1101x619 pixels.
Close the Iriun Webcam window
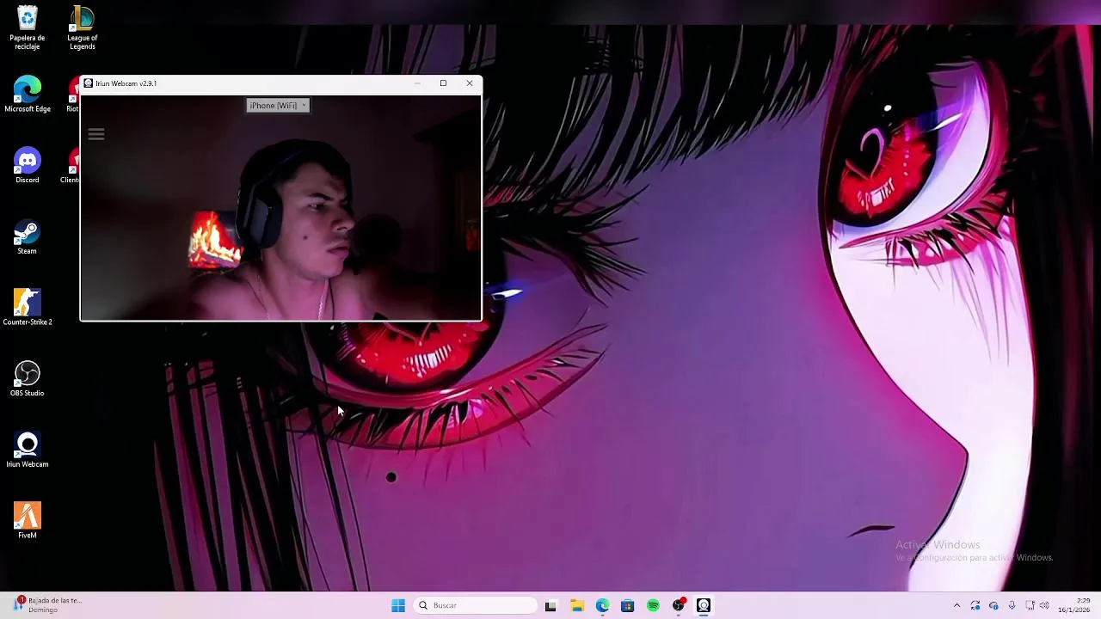pos(470,83)
